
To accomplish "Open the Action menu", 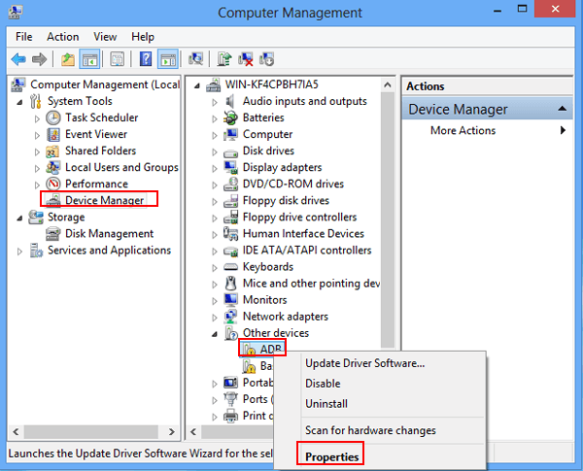I will click(x=62, y=37).
